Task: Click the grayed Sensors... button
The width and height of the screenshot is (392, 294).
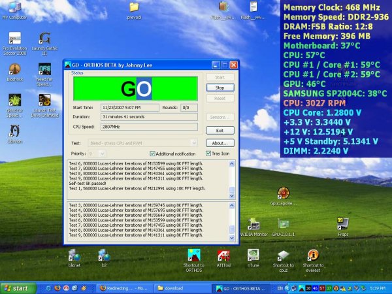Action: point(220,117)
